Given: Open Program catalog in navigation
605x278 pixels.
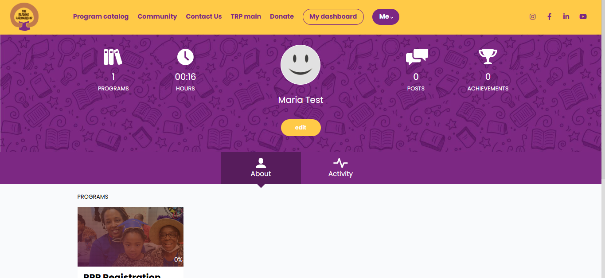Looking at the screenshot, I should point(101,16).
